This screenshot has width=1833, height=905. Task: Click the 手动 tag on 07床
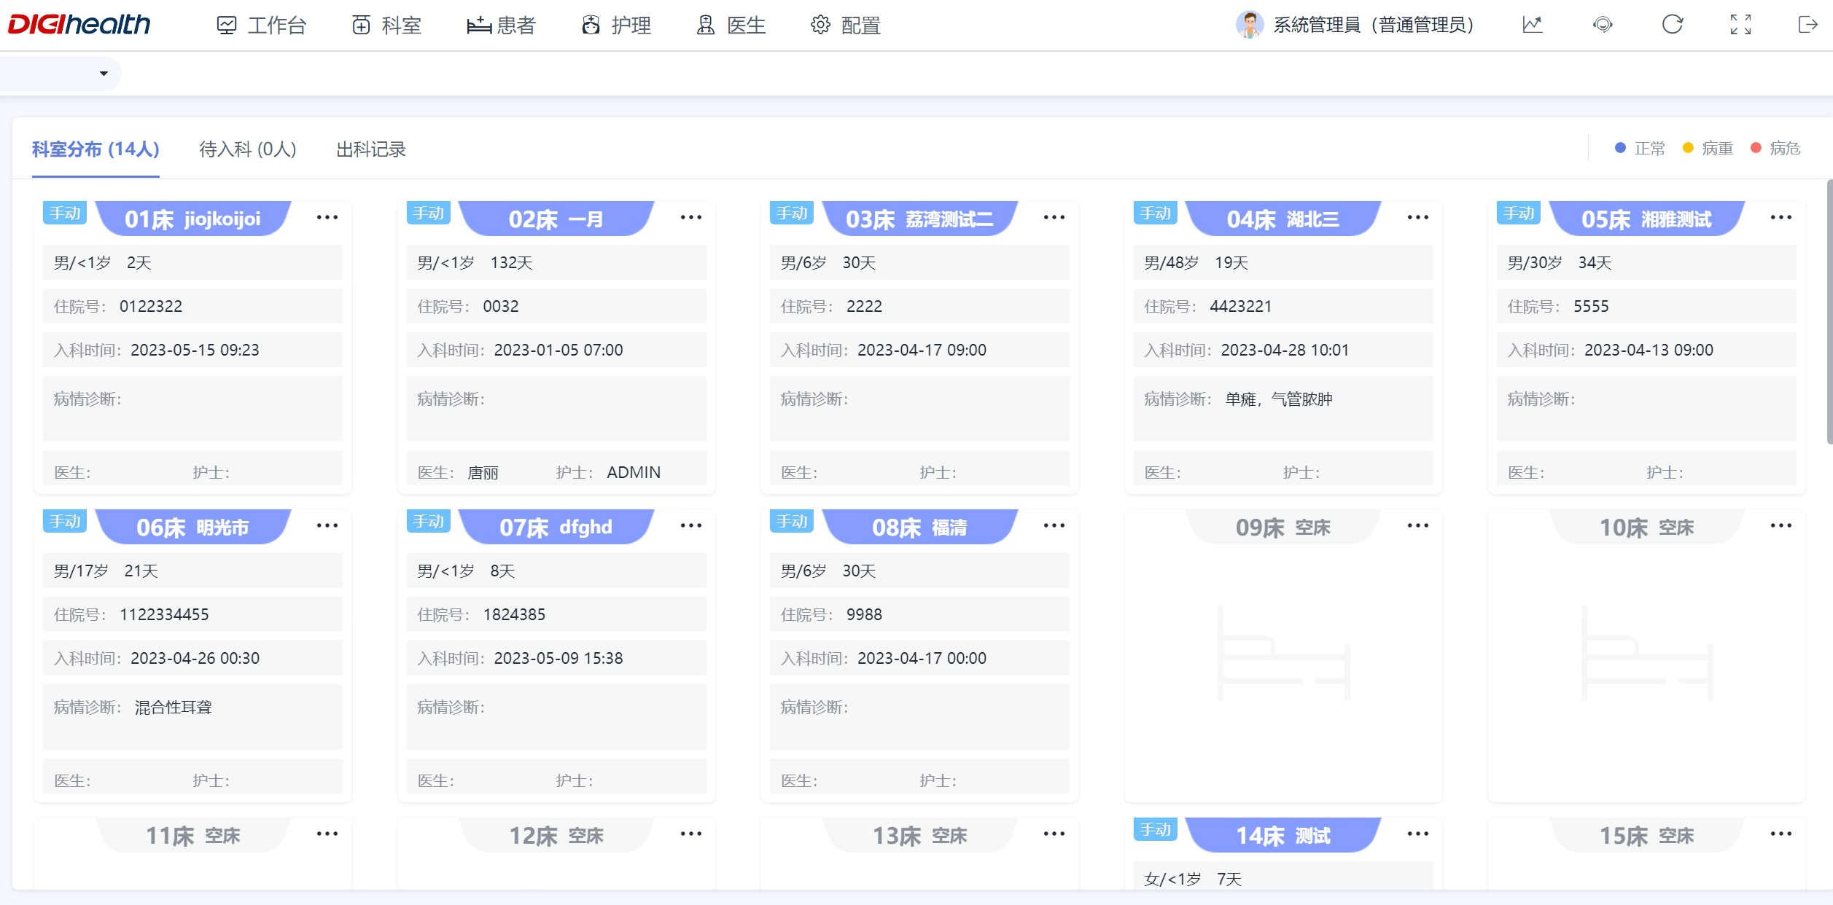pos(429,521)
